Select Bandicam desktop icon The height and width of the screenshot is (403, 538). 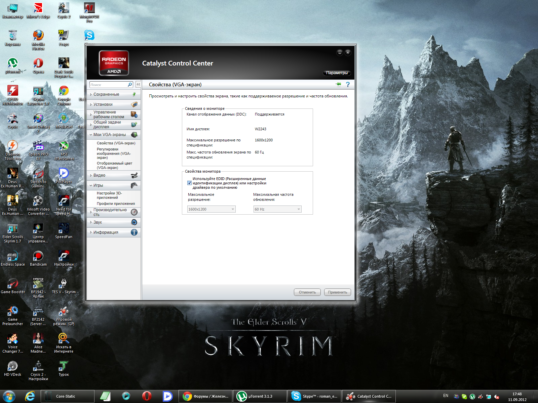38,258
